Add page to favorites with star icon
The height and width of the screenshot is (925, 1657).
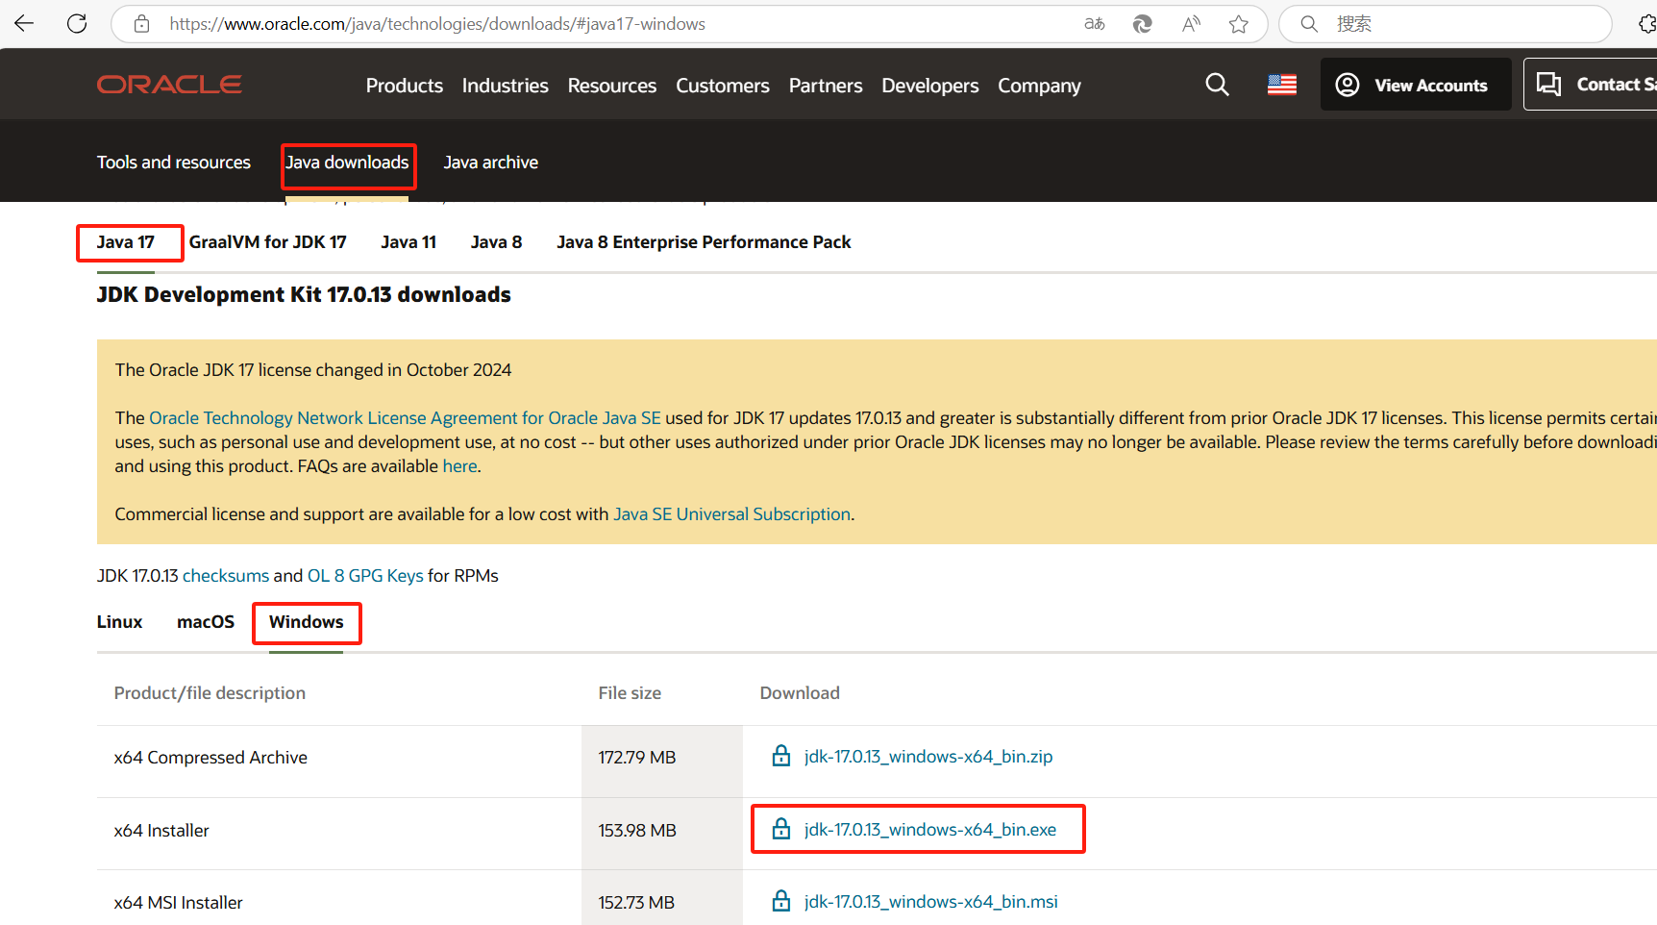[1239, 24]
